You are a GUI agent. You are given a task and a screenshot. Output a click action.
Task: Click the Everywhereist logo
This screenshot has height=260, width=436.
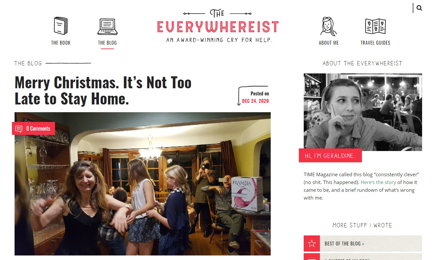pos(218,26)
